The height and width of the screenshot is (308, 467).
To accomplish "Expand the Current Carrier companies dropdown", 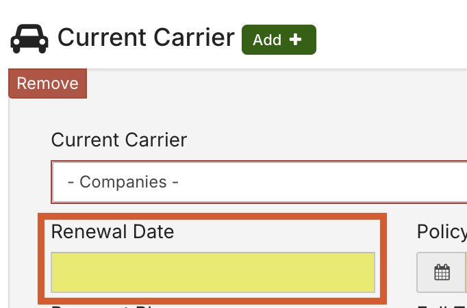I will (x=259, y=182).
